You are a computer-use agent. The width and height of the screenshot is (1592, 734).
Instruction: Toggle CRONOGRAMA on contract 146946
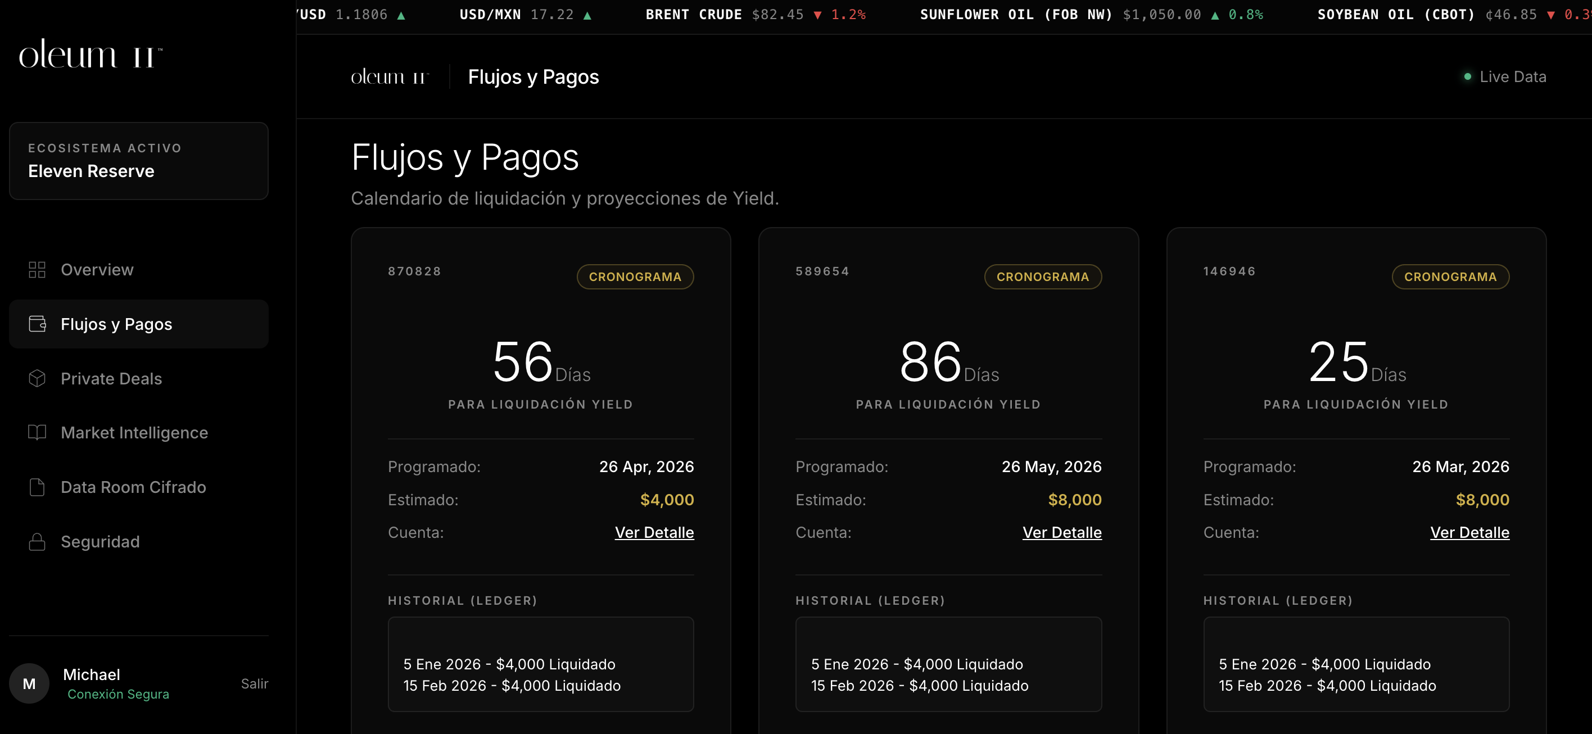[x=1450, y=276]
